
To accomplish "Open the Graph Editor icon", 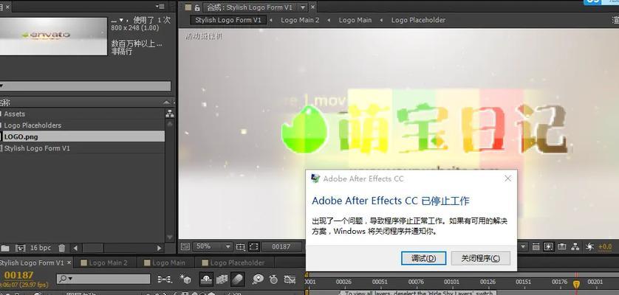I will click(290, 280).
